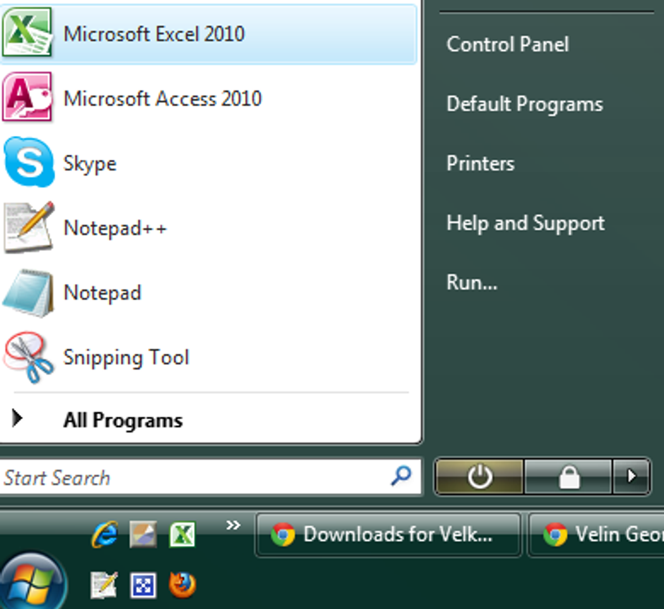Open Firefox from the taskbar

[x=181, y=584]
